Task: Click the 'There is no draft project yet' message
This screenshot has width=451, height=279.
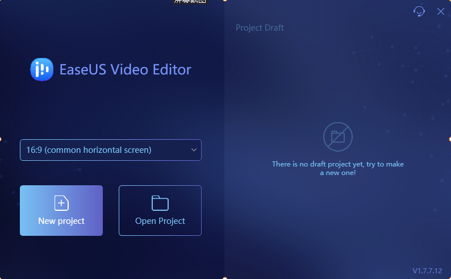Action: (337, 168)
